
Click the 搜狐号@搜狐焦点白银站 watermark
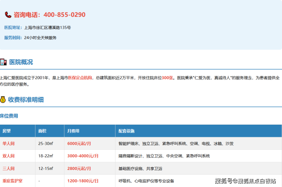tap(245, 181)
